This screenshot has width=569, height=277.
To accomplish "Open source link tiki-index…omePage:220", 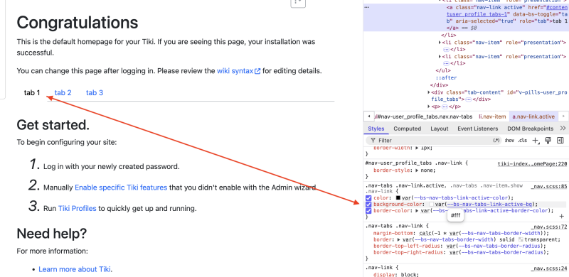I will 532,164.
